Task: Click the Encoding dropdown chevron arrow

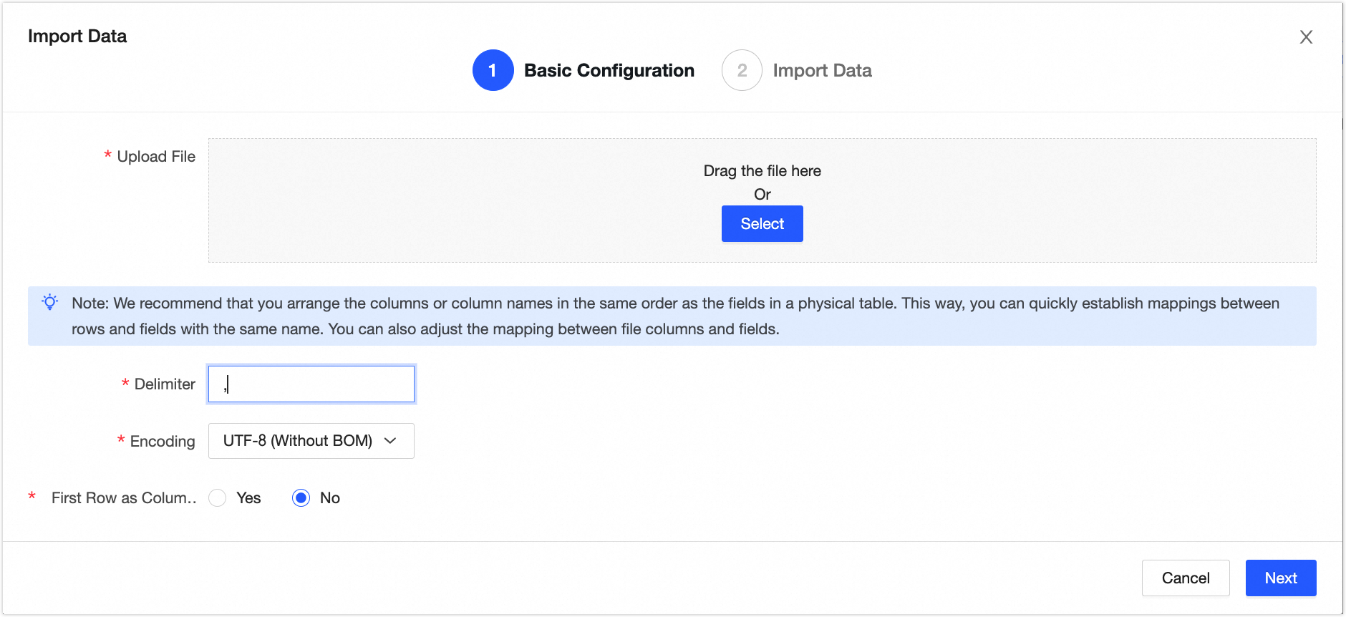Action: (x=390, y=441)
